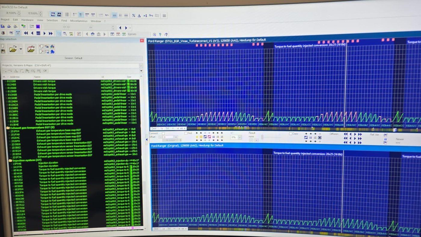Click the Org original values toolbar icon

[151, 15]
